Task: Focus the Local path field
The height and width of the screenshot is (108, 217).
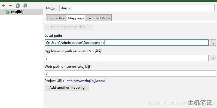Action: (x=127, y=43)
